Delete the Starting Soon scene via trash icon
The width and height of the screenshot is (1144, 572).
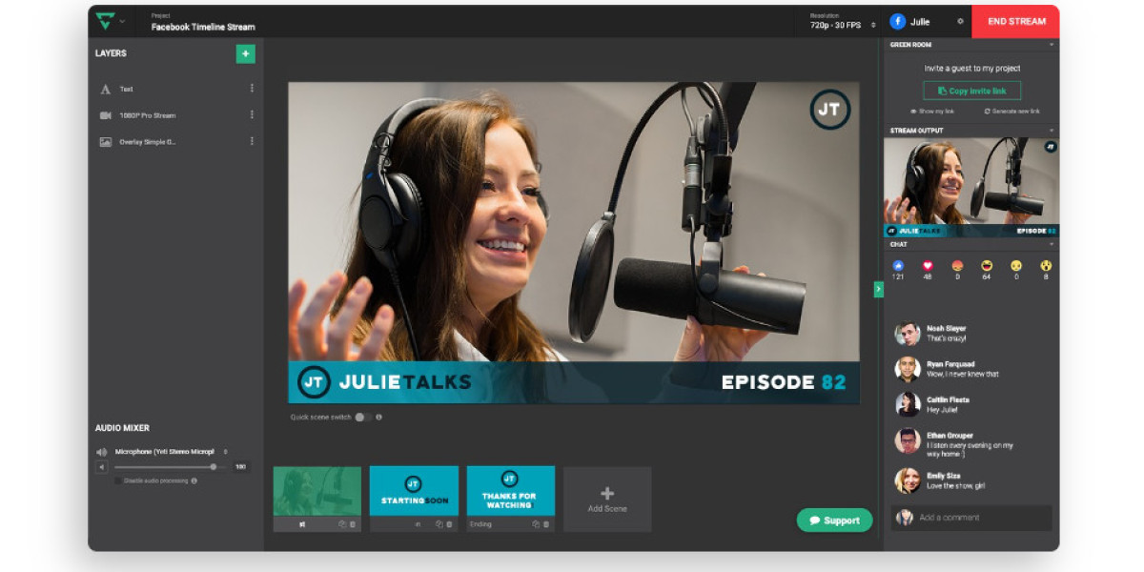[x=449, y=523]
